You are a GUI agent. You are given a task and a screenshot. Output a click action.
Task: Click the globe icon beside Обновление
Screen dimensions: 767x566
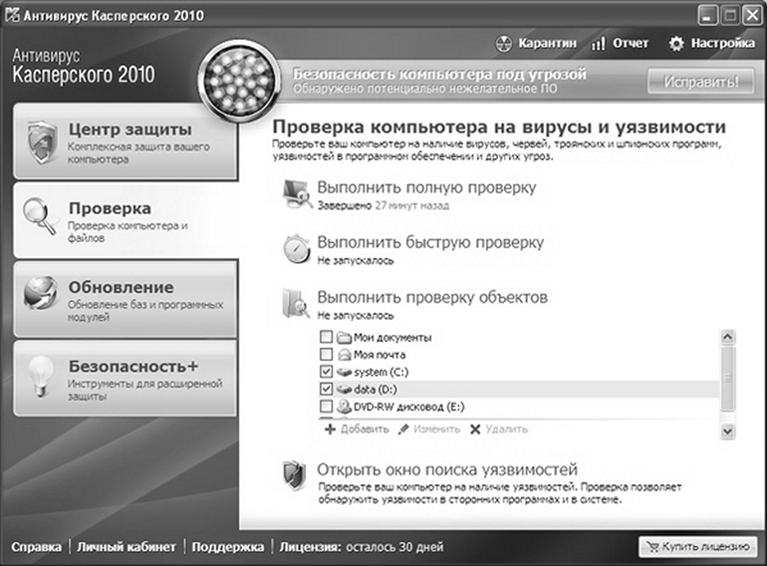pyautogui.click(x=40, y=293)
